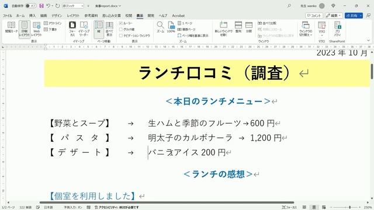Click the zoom slider handle
Viewport: 374px width, 210px height.
coord(349,208)
